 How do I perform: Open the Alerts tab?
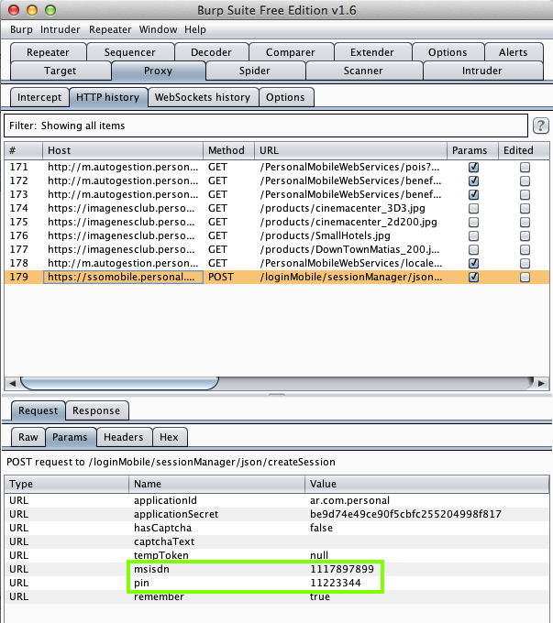coord(514,52)
